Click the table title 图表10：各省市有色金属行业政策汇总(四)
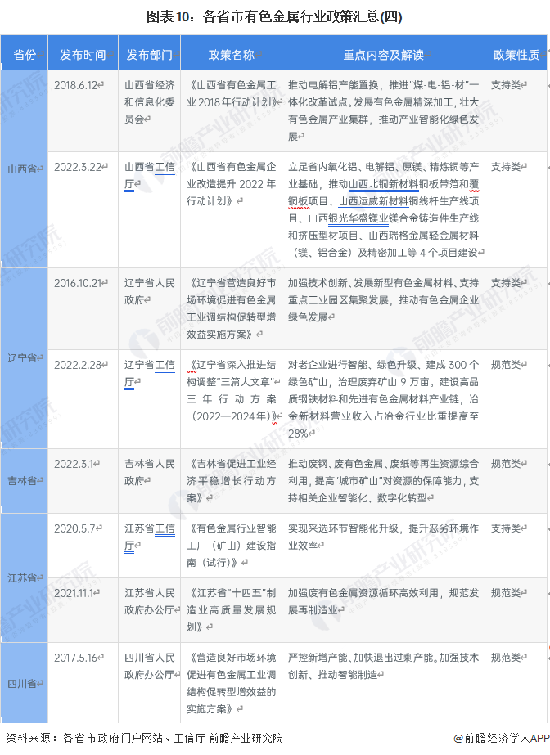 click(x=274, y=17)
